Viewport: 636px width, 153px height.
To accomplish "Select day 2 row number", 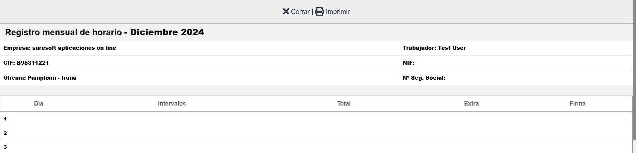I will tap(5, 133).
